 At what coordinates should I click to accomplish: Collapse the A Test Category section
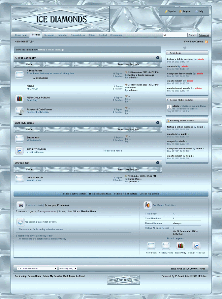(158, 58)
